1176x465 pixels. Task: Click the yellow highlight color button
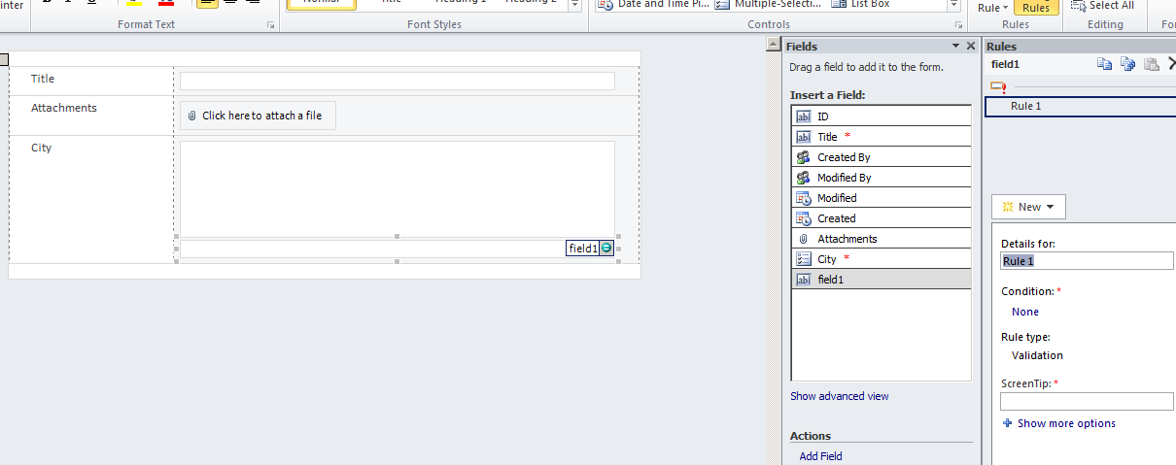coord(135,4)
